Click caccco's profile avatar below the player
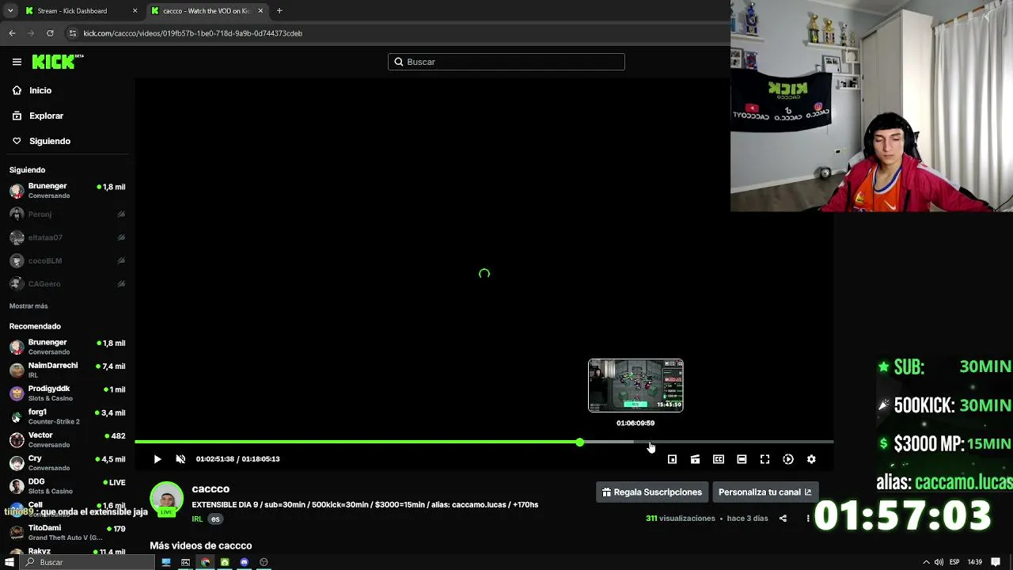 pos(166,499)
